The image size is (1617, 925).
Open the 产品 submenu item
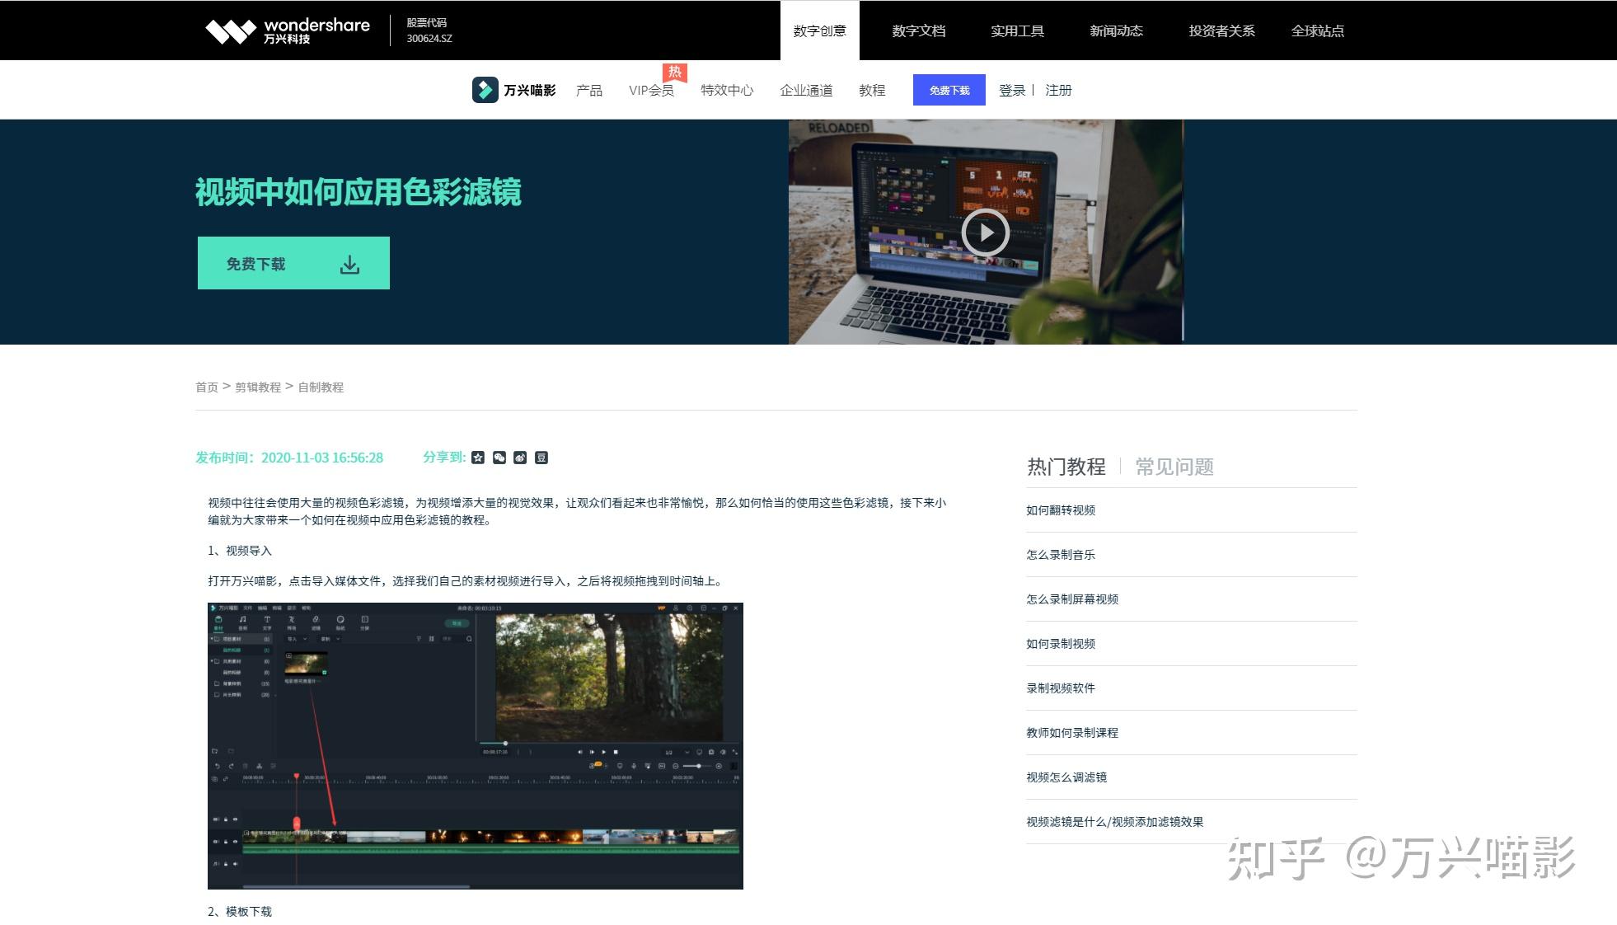coord(589,90)
